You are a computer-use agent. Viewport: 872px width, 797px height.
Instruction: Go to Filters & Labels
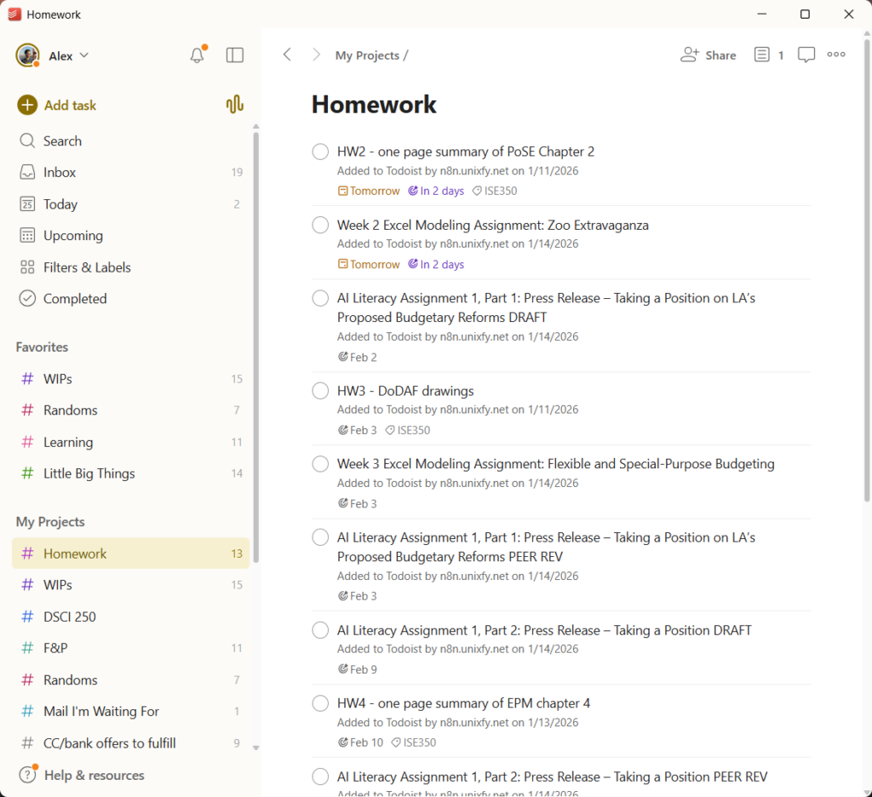[87, 267]
